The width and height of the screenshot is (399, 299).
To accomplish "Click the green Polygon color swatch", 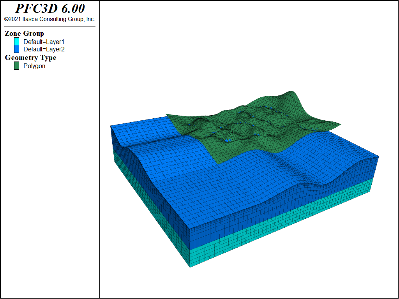I will [16, 66].
